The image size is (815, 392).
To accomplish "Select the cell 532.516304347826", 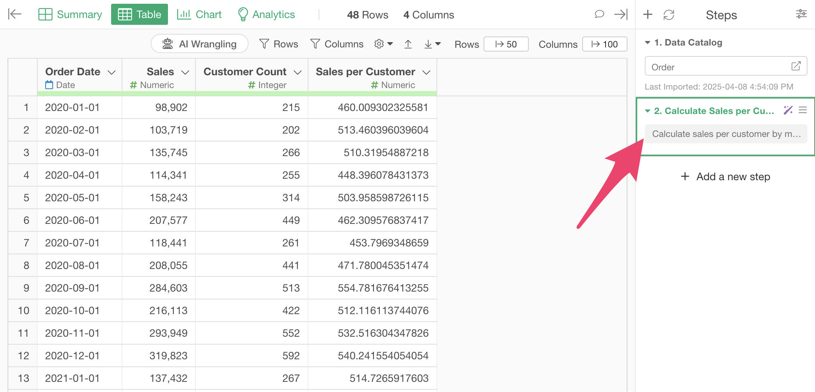I will tap(372, 333).
